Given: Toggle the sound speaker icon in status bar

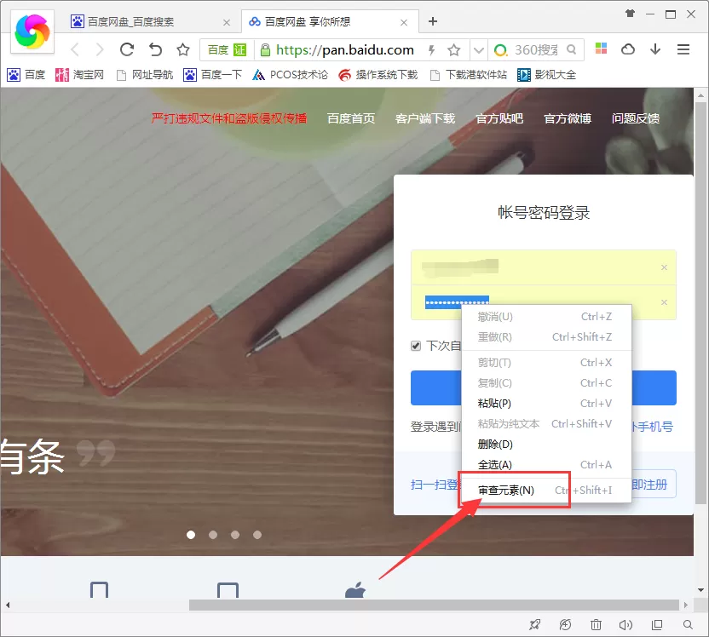Looking at the screenshot, I should [x=625, y=625].
